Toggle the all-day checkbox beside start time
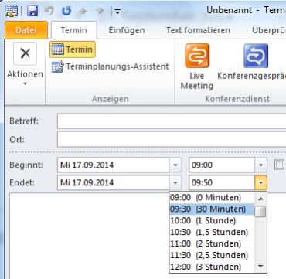 coord(279,165)
